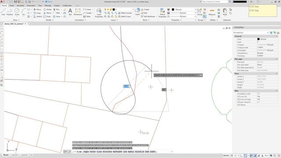The width and height of the screenshot is (281, 158).
Task: Click the layer color swatch in Layers dropdown
Action: click(x=113, y=9)
